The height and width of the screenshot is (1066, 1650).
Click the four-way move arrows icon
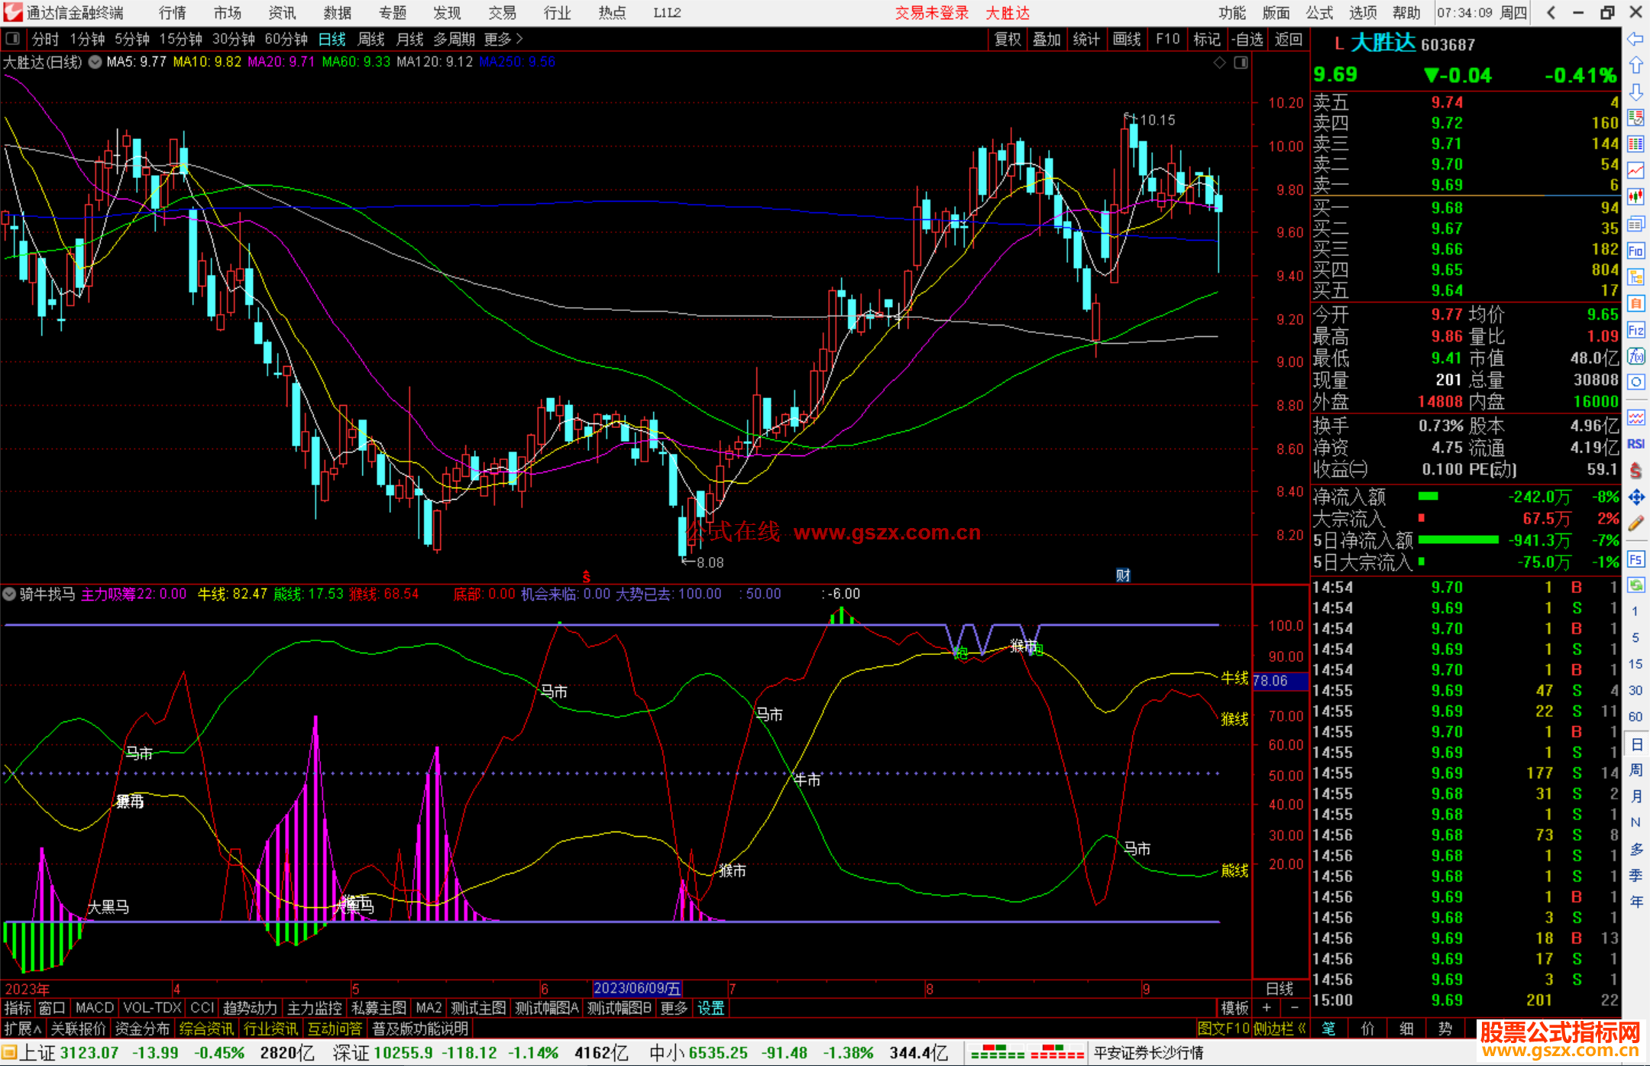pos(1635,497)
